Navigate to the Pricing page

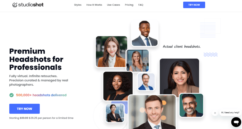point(129,5)
